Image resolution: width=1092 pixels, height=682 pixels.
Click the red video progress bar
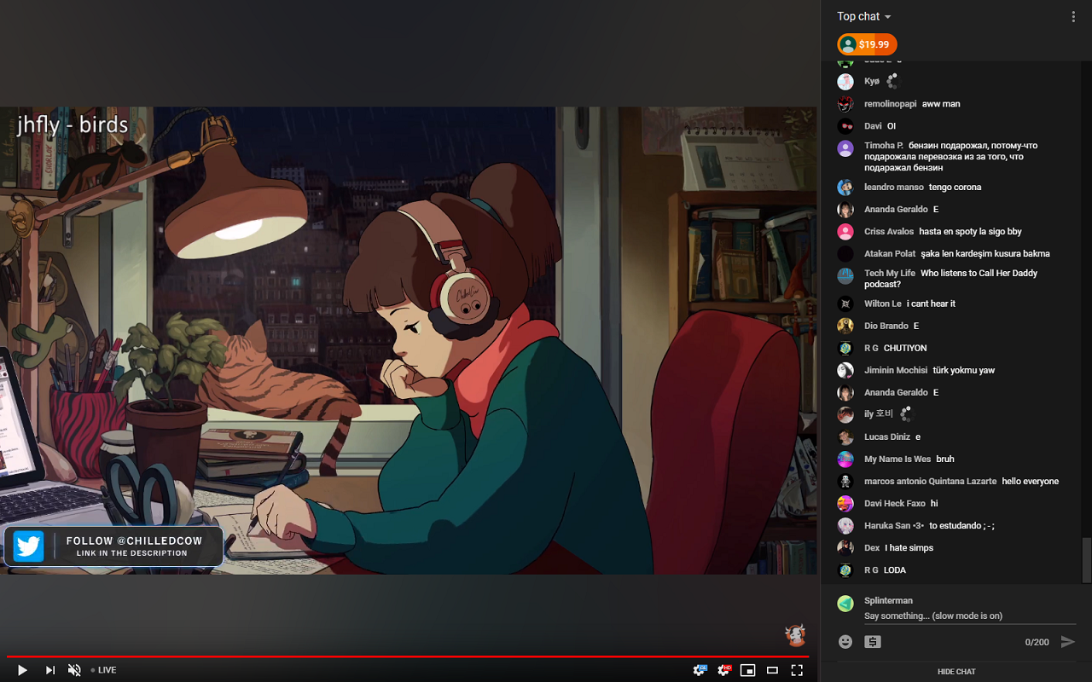pyautogui.click(x=408, y=656)
